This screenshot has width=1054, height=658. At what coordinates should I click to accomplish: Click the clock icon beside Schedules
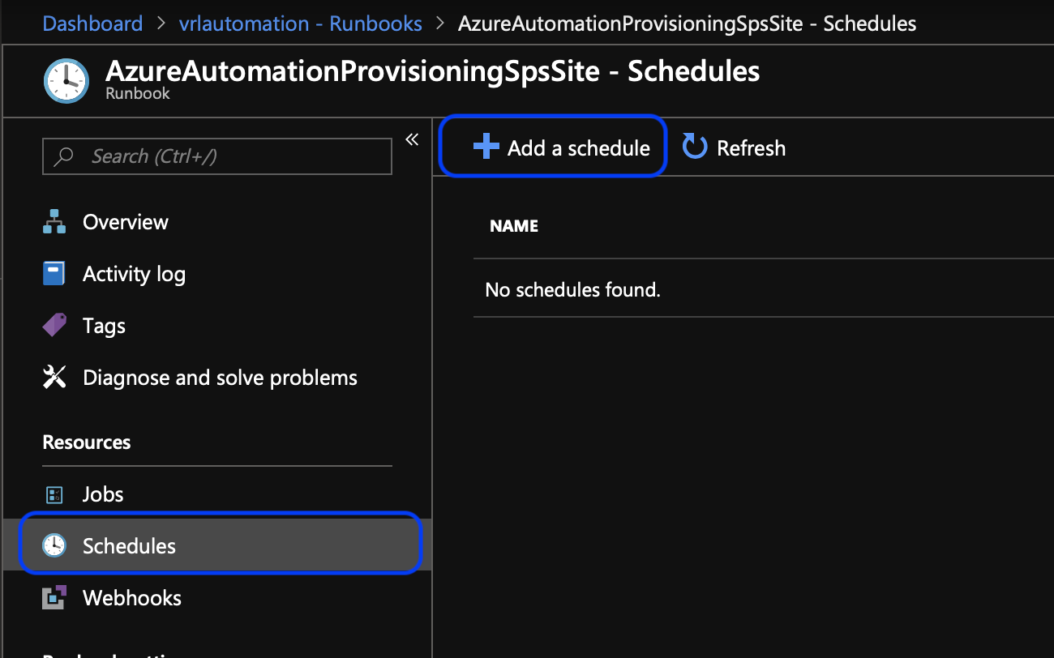pos(54,546)
